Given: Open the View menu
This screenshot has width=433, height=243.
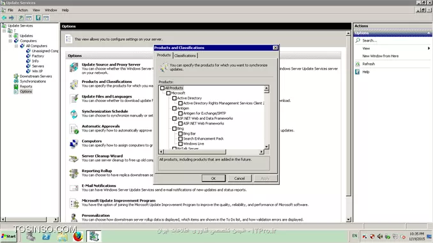Looking at the screenshot, I should point(36,10).
